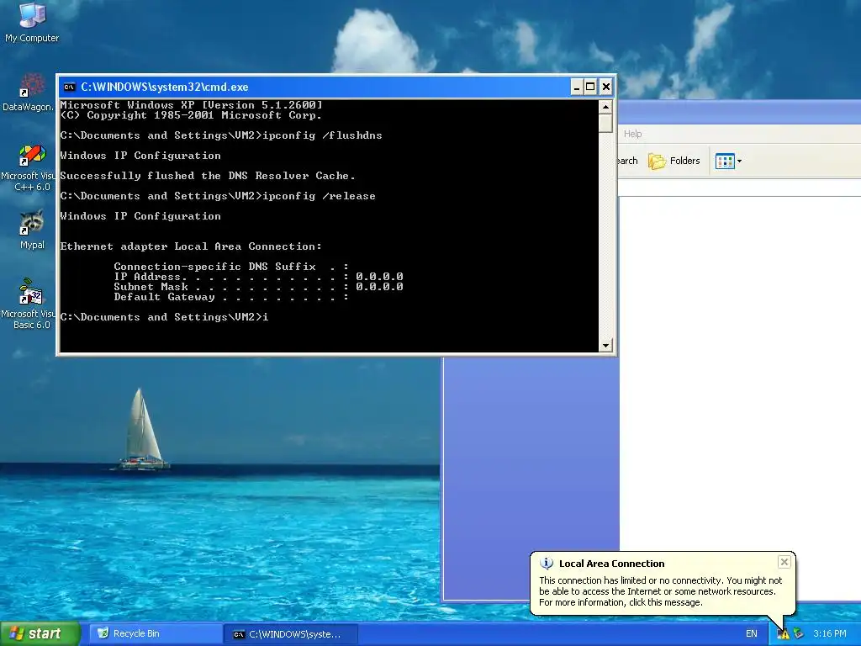Click the info icon in connection balloon
This screenshot has width=861, height=646.
(x=547, y=563)
